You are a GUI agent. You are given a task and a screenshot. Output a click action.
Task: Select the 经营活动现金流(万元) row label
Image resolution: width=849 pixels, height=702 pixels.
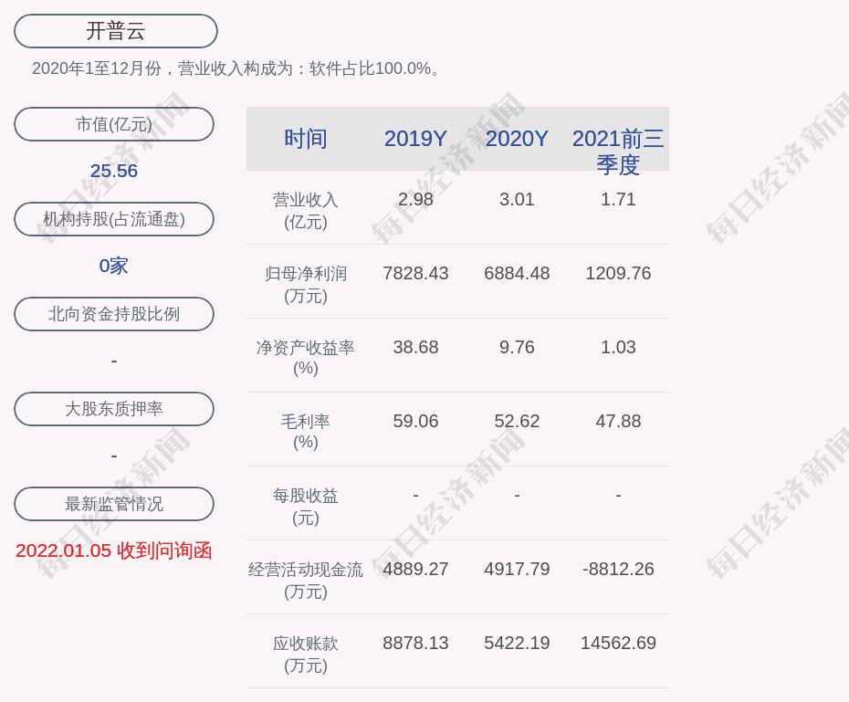pyautogui.click(x=306, y=581)
